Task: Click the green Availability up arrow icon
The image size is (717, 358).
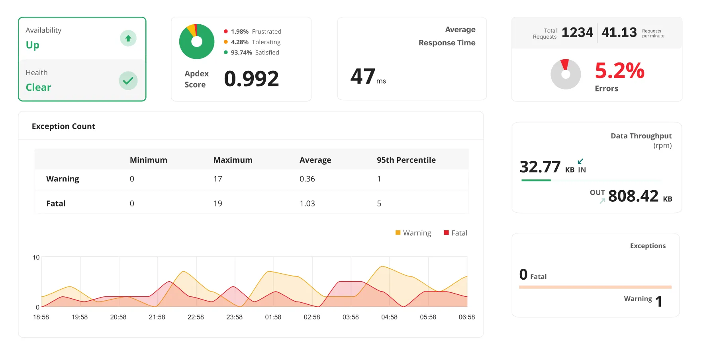Action: click(x=128, y=38)
